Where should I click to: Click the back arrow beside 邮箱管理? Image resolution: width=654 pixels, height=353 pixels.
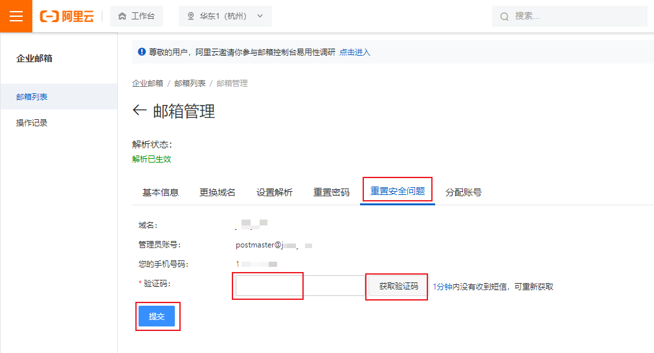[x=139, y=111]
